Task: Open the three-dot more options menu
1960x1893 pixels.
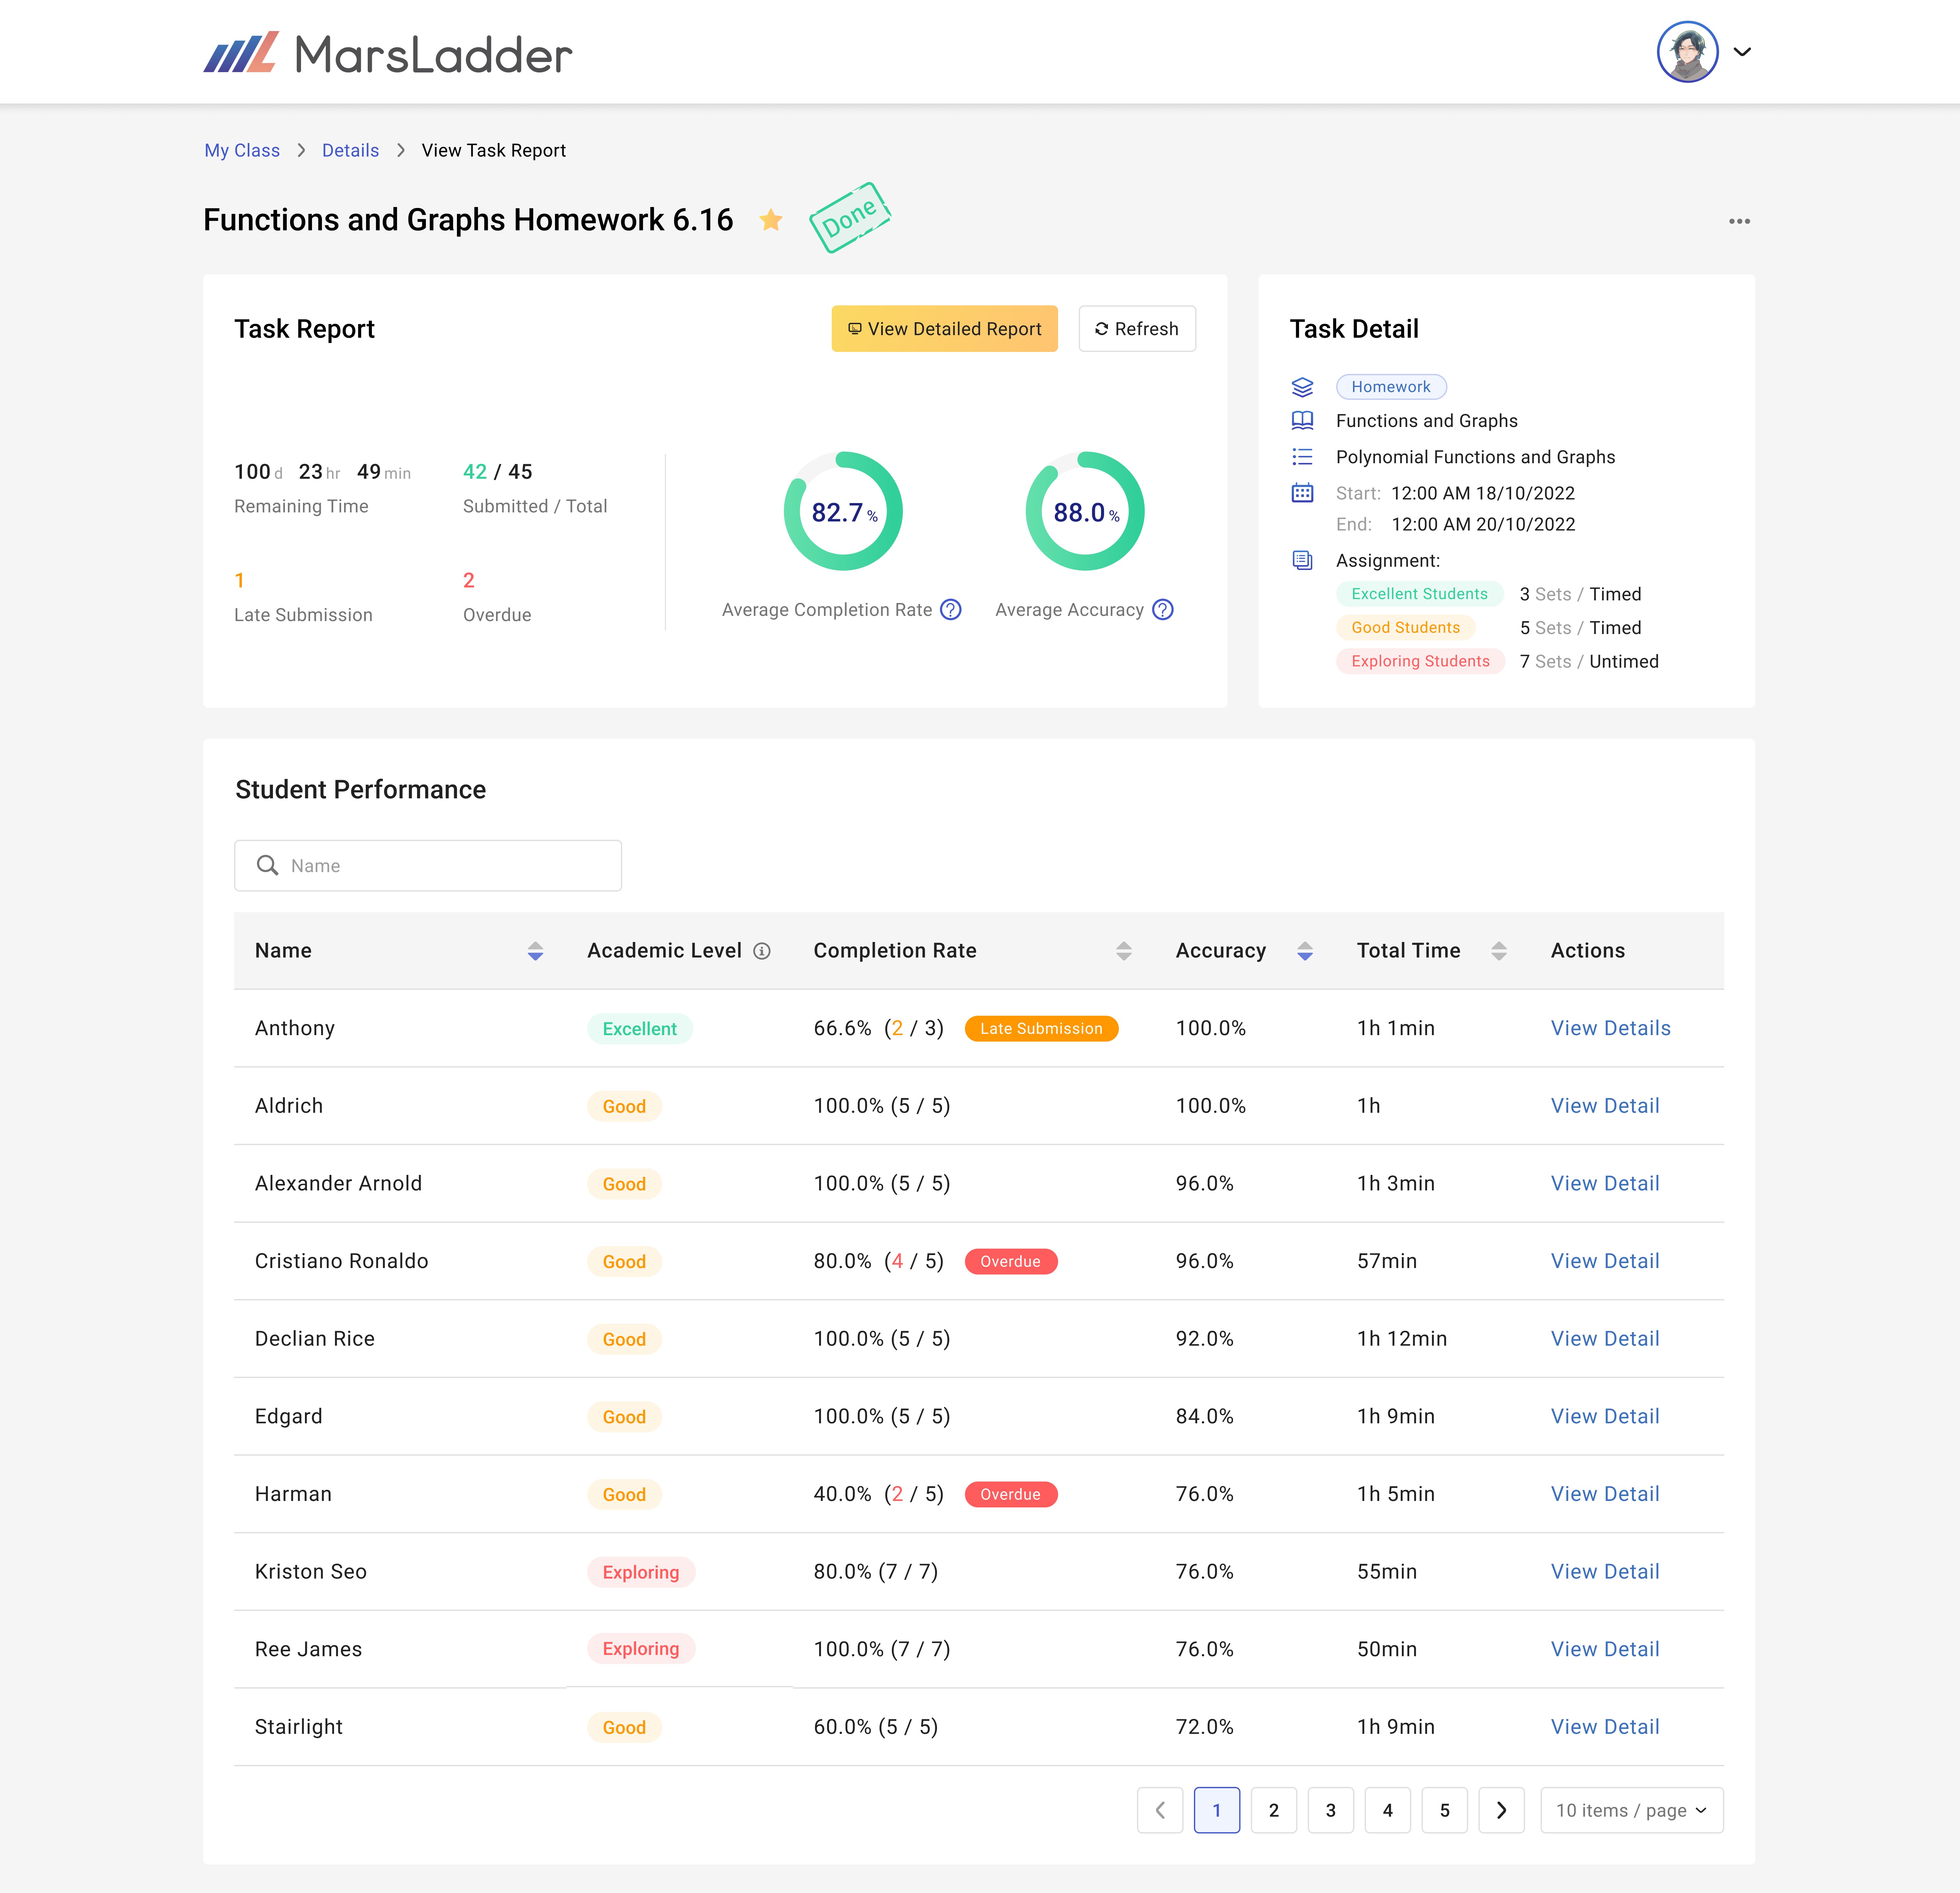Action: 1739,221
